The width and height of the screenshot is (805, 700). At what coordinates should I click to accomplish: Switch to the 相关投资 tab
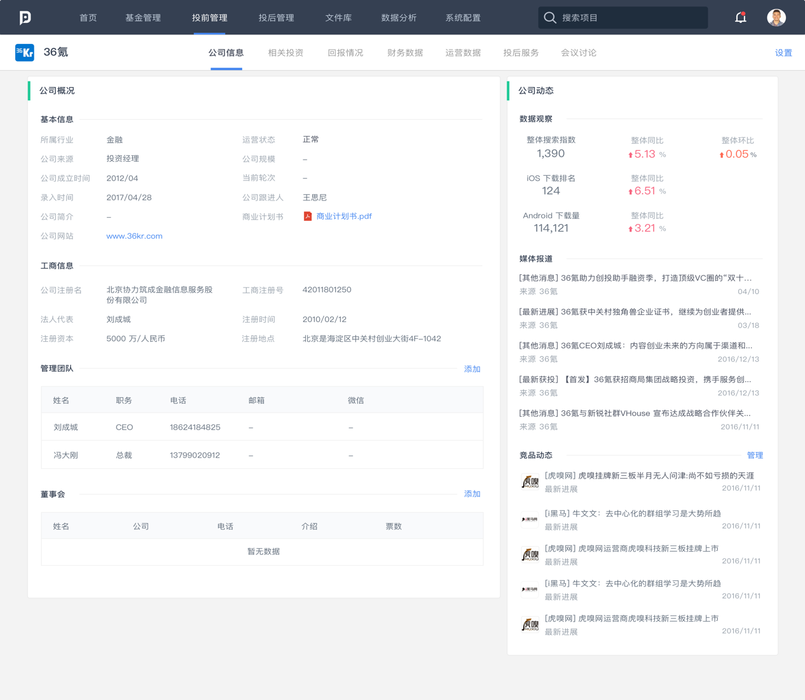point(286,53)
